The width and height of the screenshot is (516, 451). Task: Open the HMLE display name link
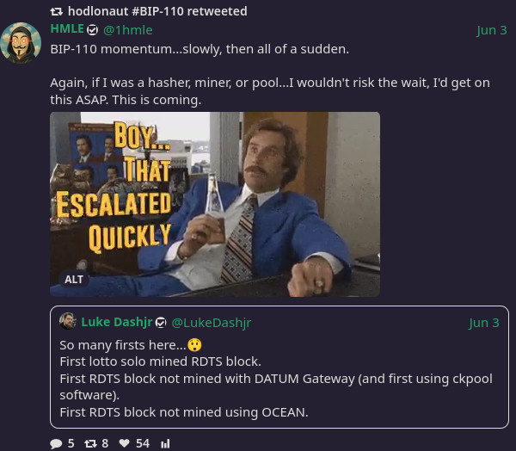pyautogui.click(x=67, y=29)
